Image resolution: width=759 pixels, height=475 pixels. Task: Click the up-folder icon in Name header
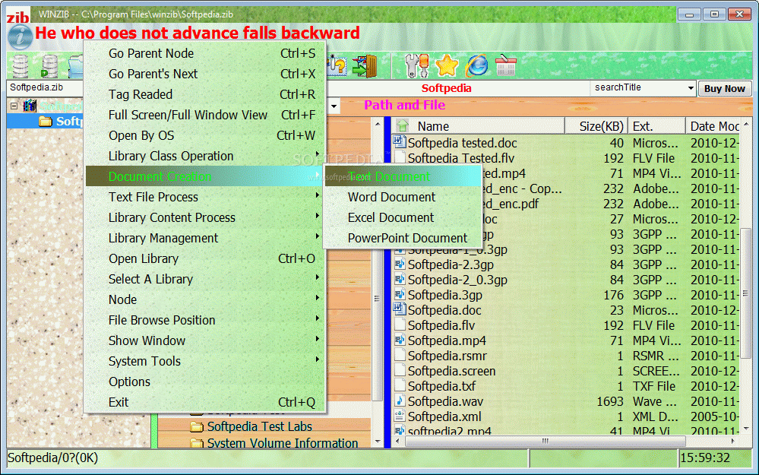tap(402, 126)
